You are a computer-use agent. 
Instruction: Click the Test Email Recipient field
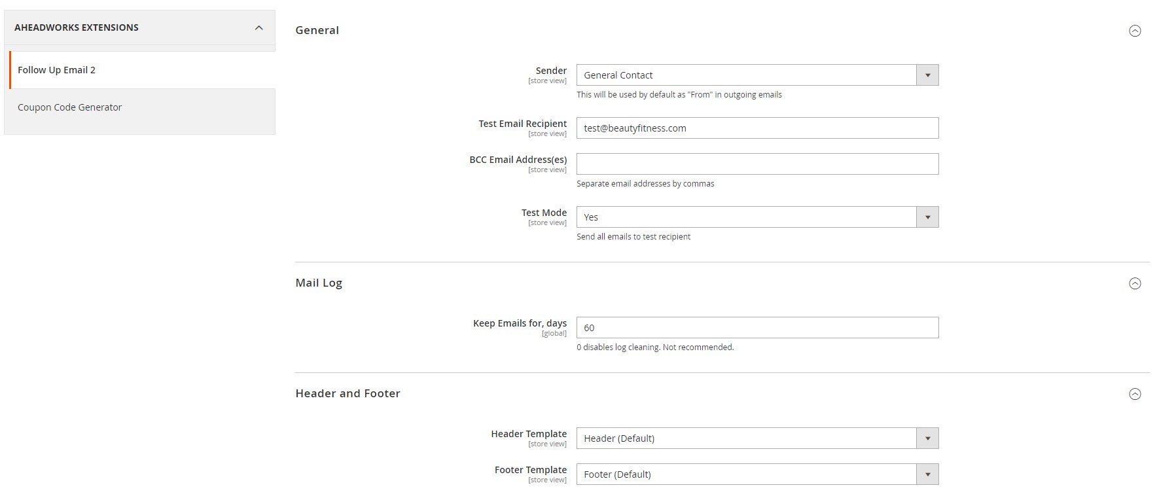coord(757,128)
